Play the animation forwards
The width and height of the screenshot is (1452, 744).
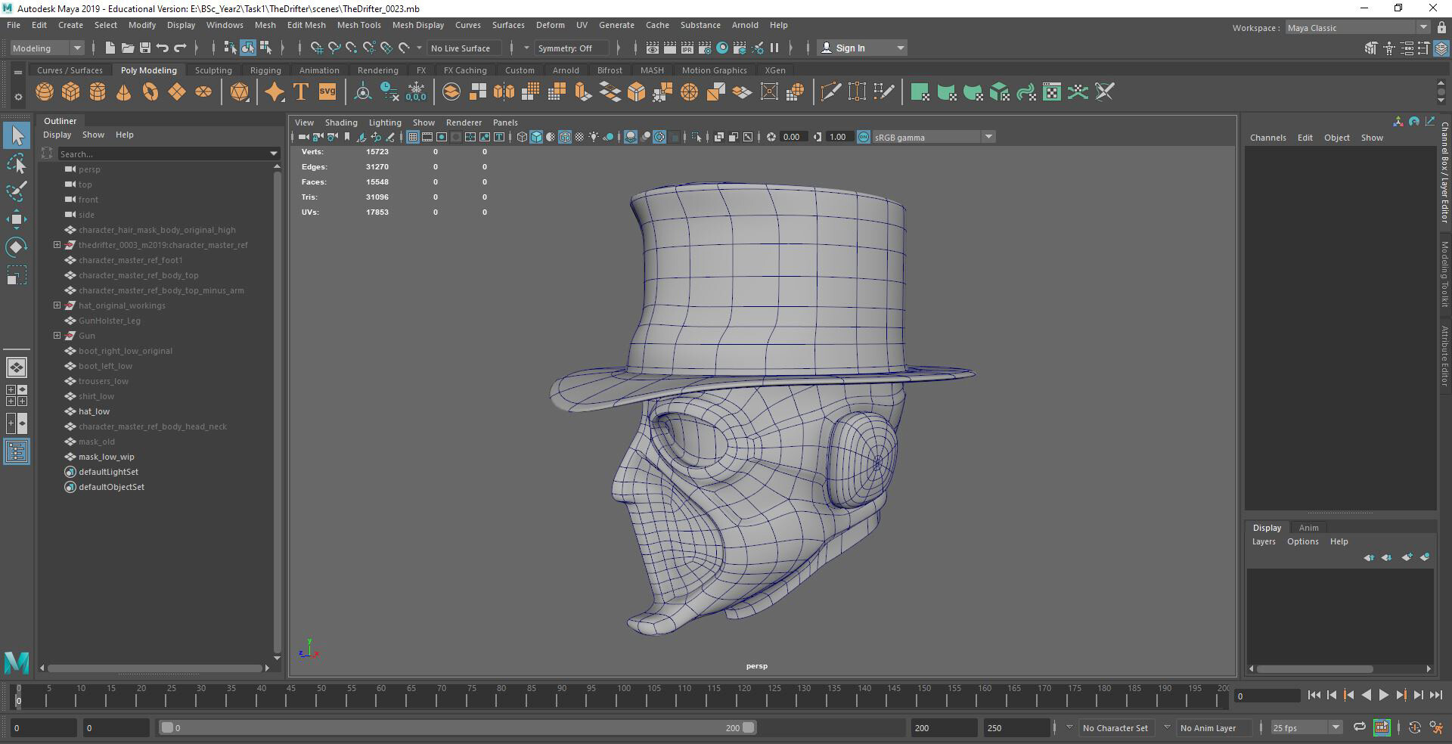point(1383,695)
